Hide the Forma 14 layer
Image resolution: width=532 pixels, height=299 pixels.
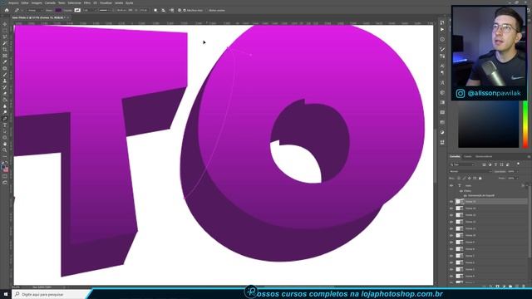click(451, 208)
